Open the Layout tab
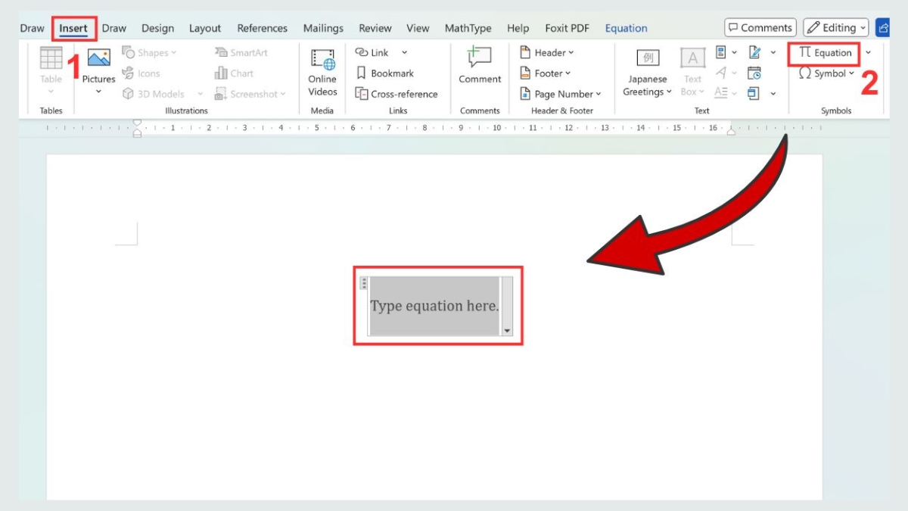Screen dimensions: 908x511 pyautogui.click(x=205, y=28)
